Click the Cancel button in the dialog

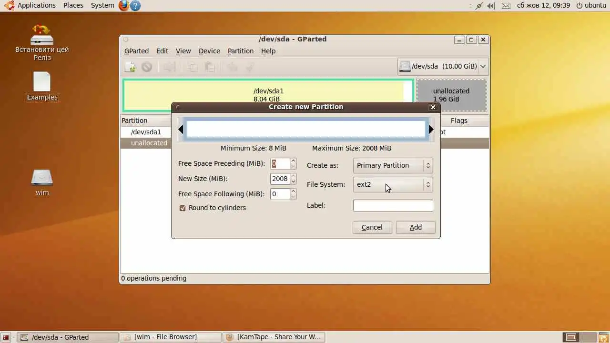pos(372,227)
